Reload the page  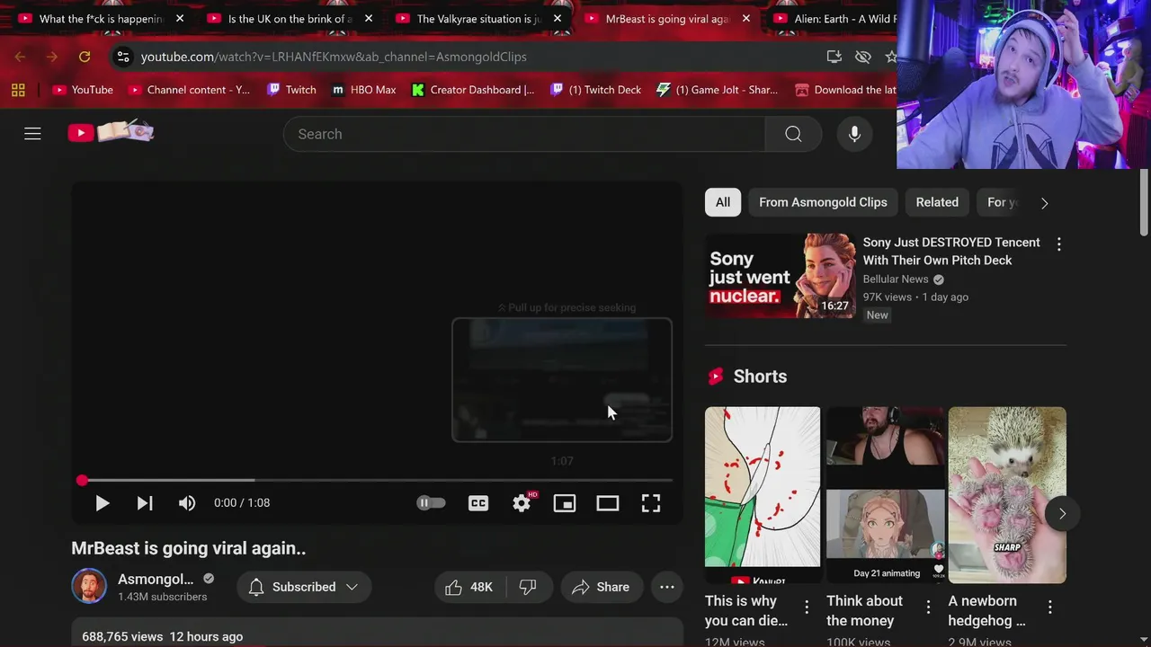[85, 57]
